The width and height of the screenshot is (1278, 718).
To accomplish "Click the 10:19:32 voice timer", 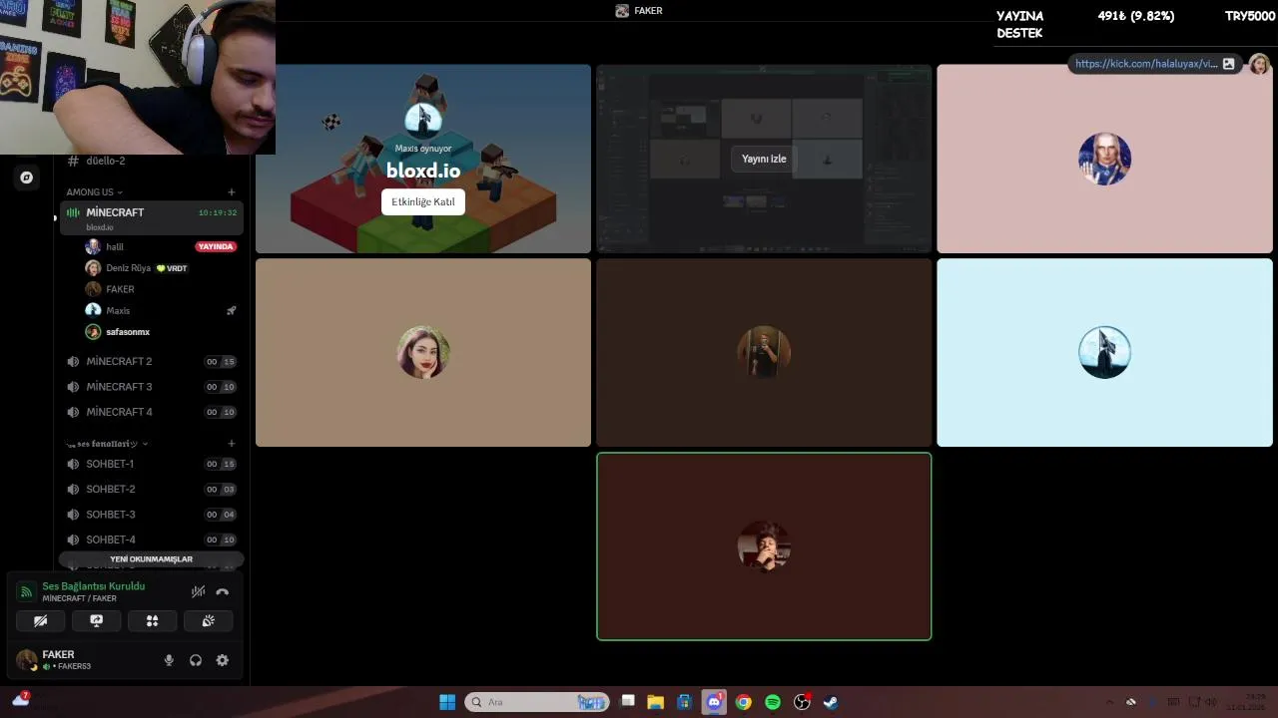I will point(218,212).
